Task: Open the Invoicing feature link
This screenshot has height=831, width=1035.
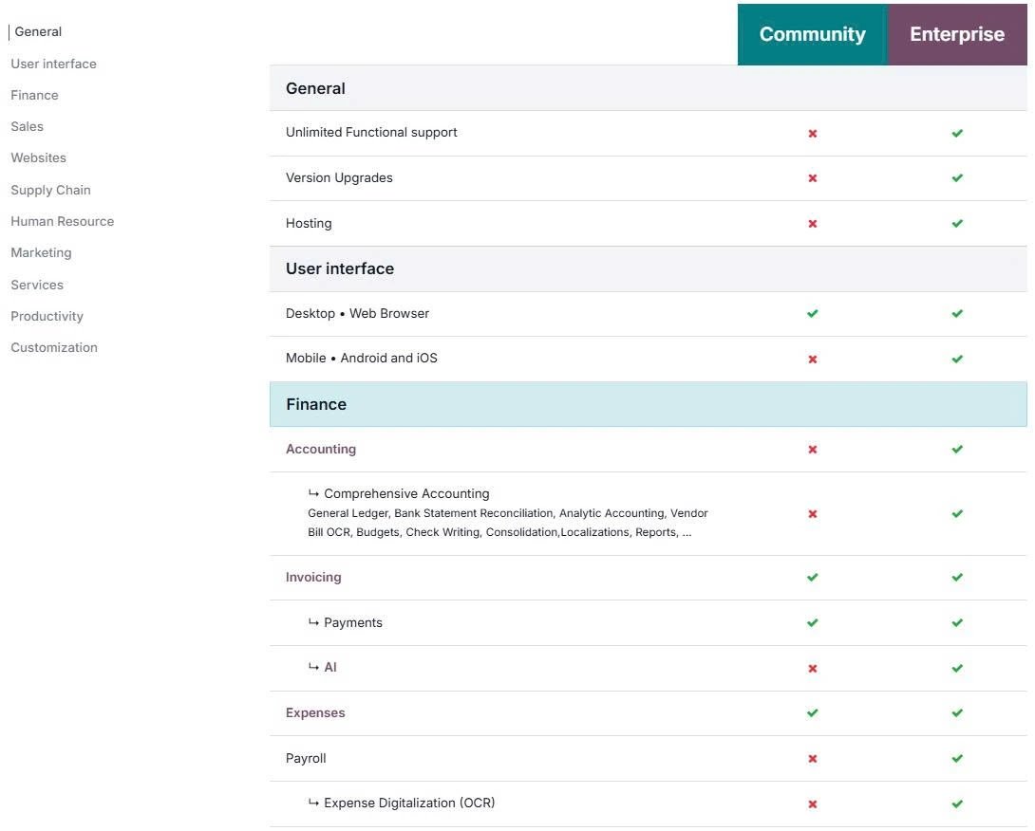Action: 313,577
